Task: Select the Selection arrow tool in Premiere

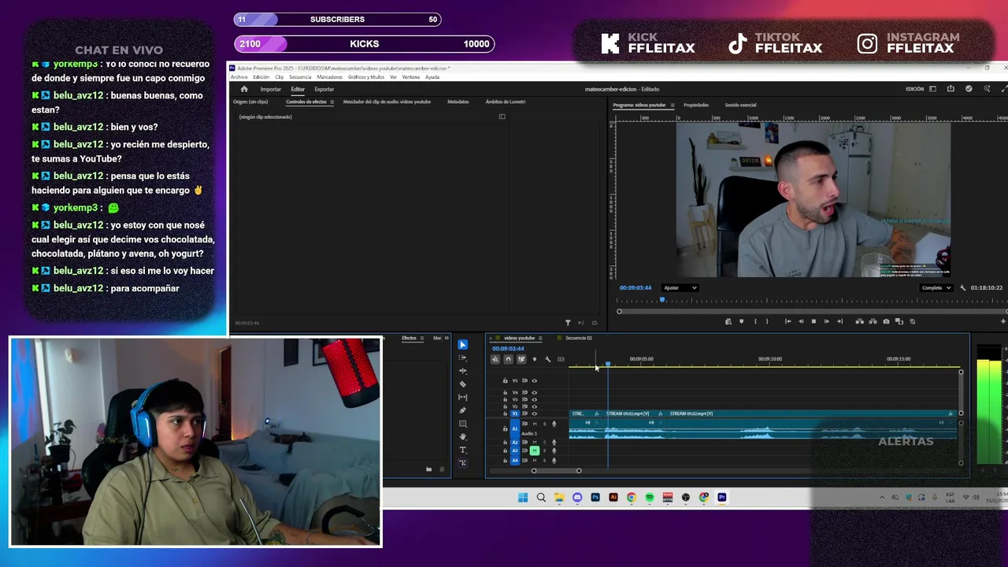Action: point(463,345)
